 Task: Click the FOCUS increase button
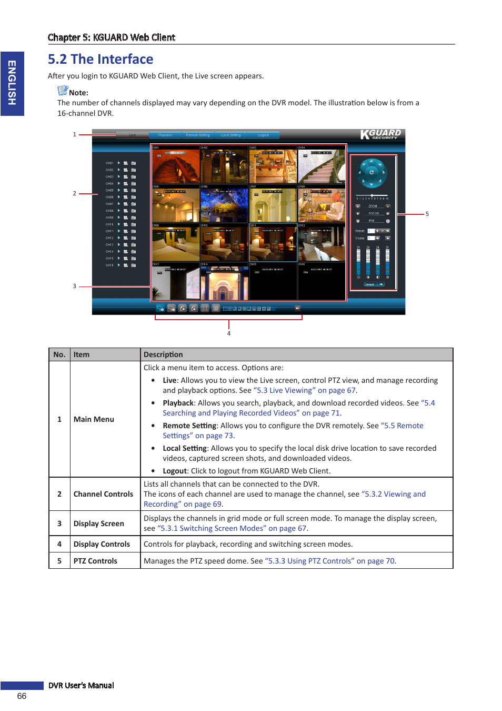[388, 214]
